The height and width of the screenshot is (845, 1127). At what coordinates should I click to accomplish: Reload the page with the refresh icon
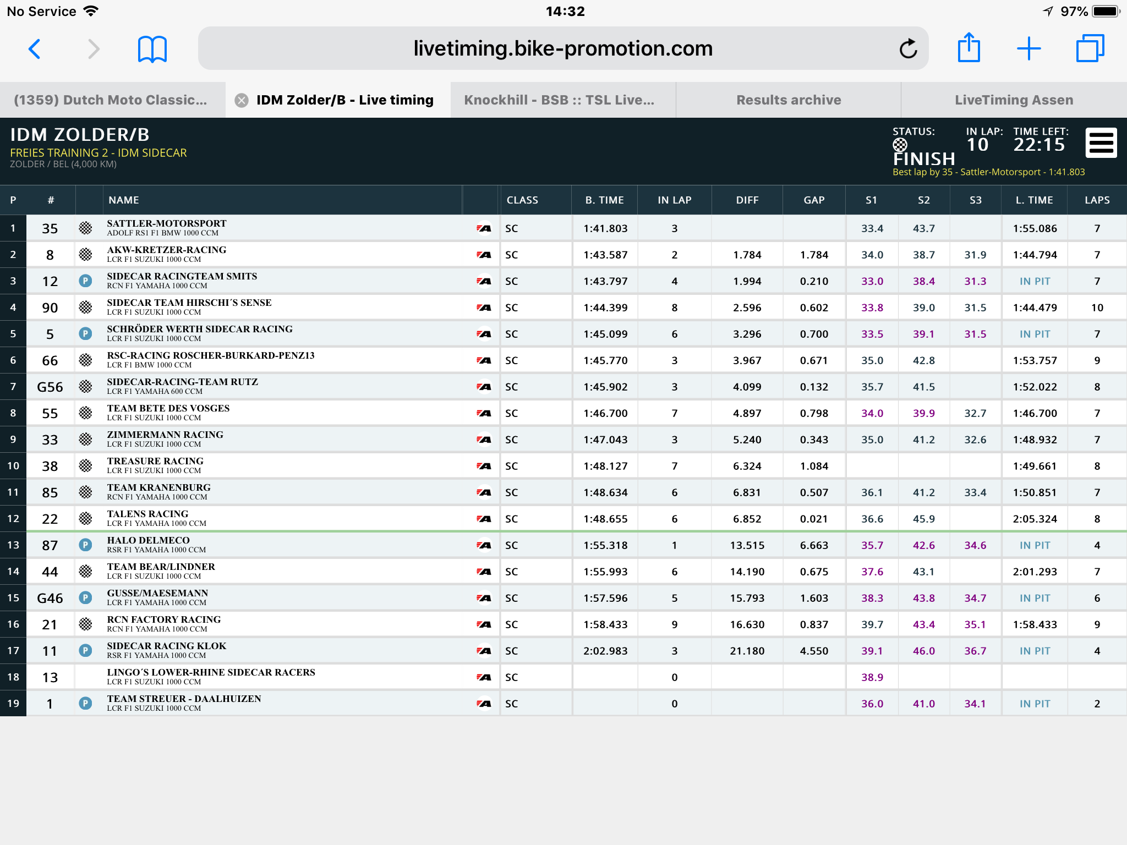(x=908, y=49)
